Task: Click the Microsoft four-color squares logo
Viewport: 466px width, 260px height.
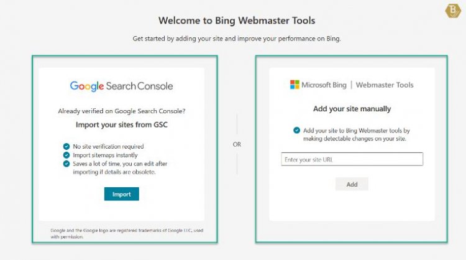Action: pos(295,85)
